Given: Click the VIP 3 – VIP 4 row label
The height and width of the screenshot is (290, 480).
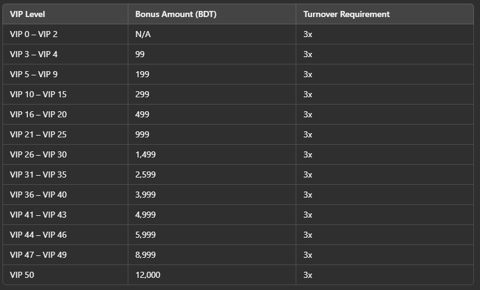Looking at the screenshot, I should 33,55.
